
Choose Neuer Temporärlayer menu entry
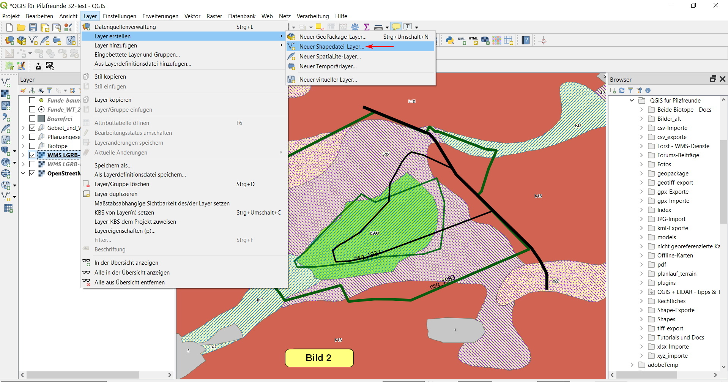coord(328,66)
